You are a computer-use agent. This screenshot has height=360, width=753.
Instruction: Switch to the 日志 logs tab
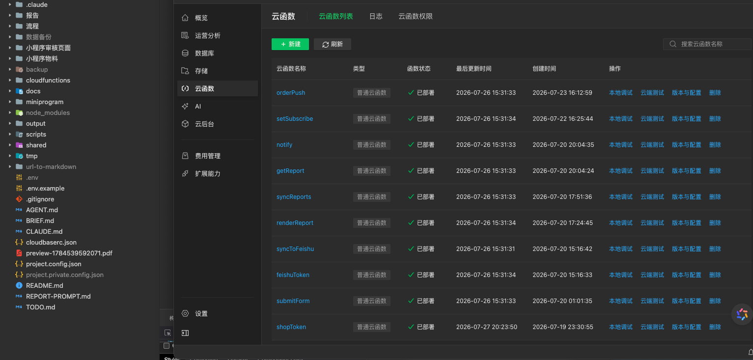point(376,16)
